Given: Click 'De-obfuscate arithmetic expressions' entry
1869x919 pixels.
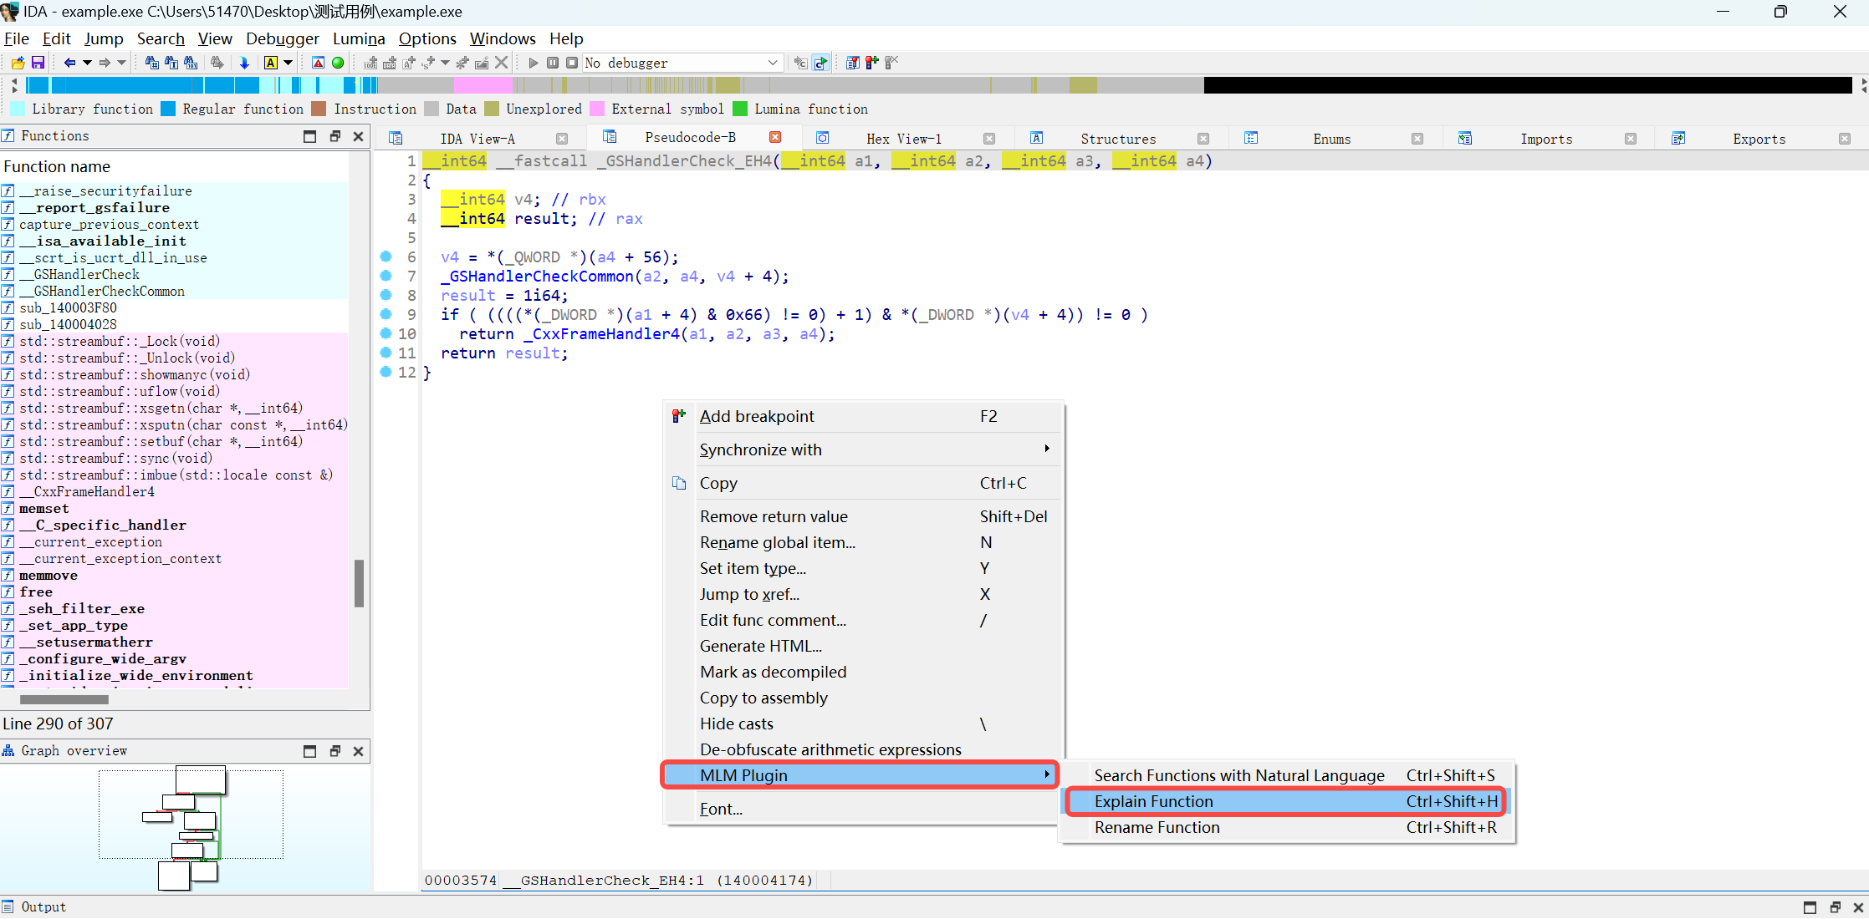Looking at the screenshot, I should (x=863, y=749).
